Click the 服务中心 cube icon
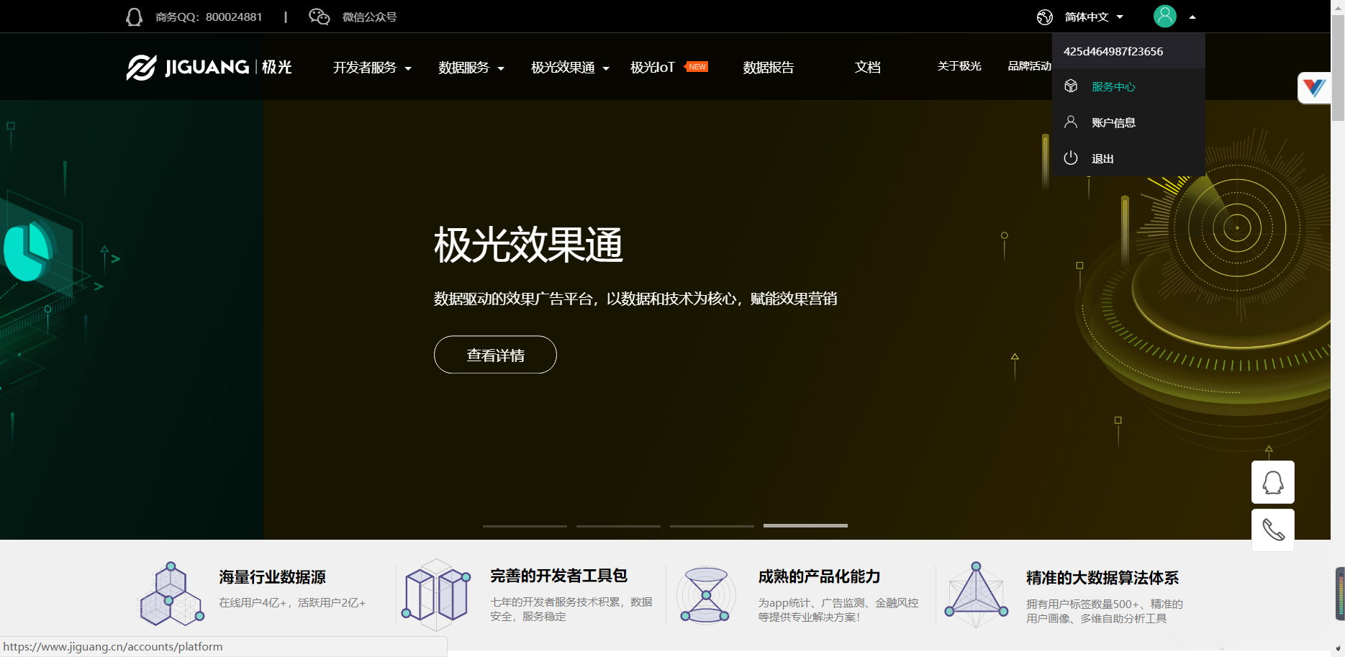Viewport: 1345px width, 657px height. (1070, 86)
